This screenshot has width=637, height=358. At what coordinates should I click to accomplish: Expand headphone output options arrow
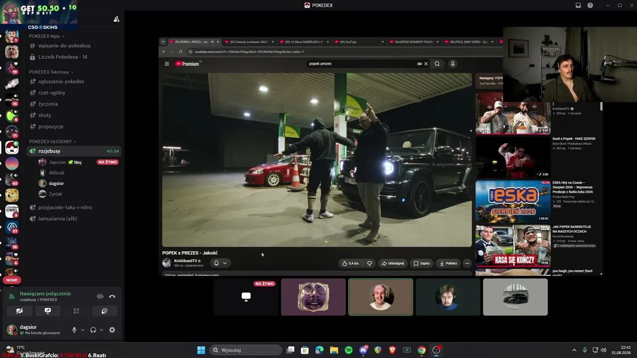(x=102, y=330)
